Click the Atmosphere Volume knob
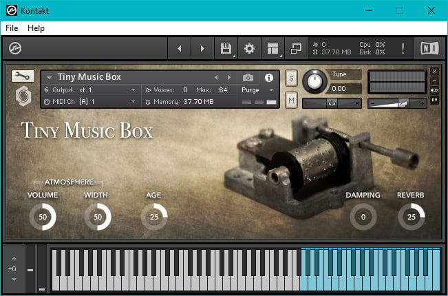 (43, 217)
